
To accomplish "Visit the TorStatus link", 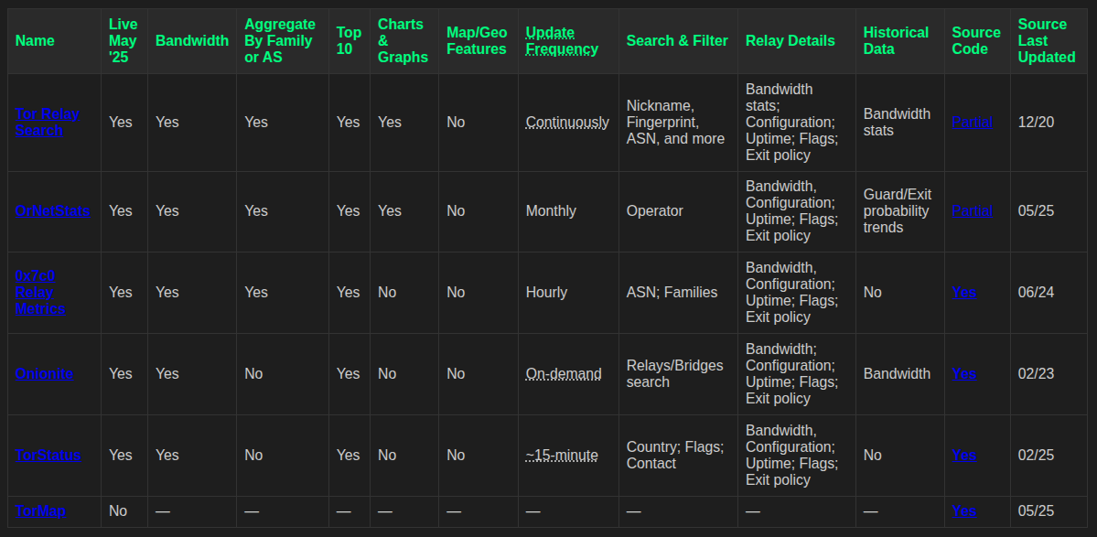I will (48, 455).
